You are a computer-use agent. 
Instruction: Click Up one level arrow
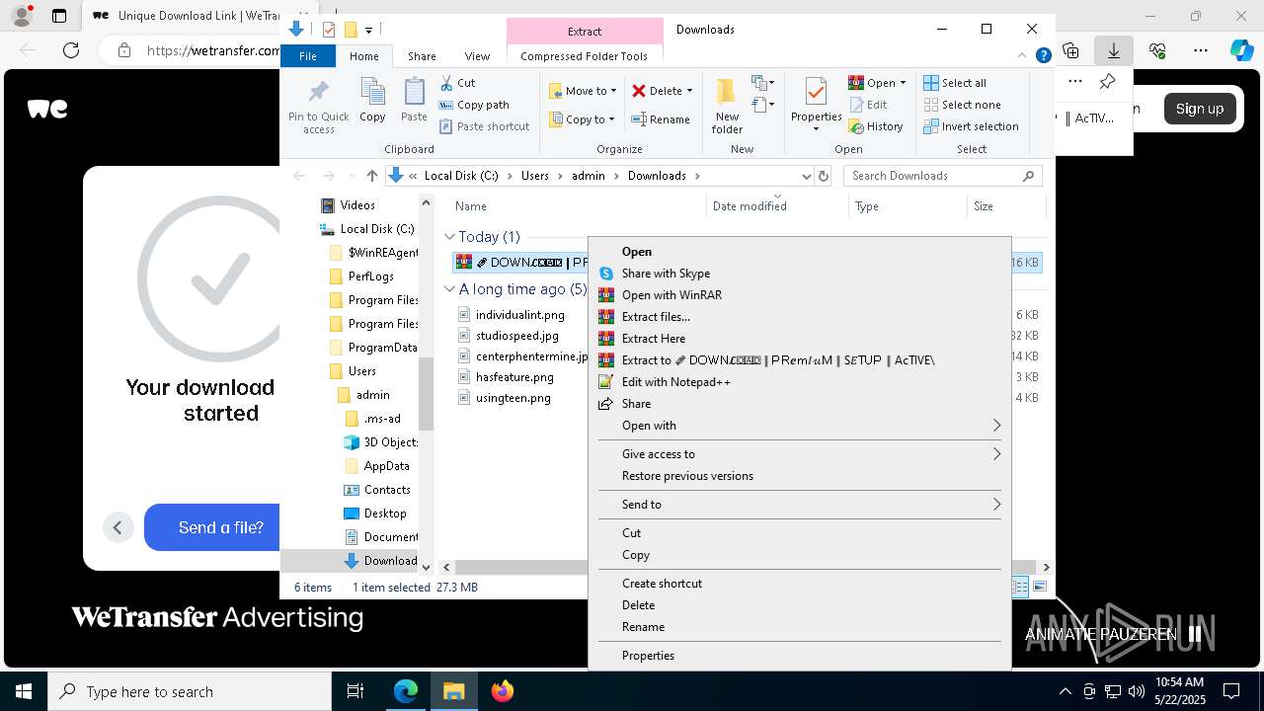click(371, 176)
